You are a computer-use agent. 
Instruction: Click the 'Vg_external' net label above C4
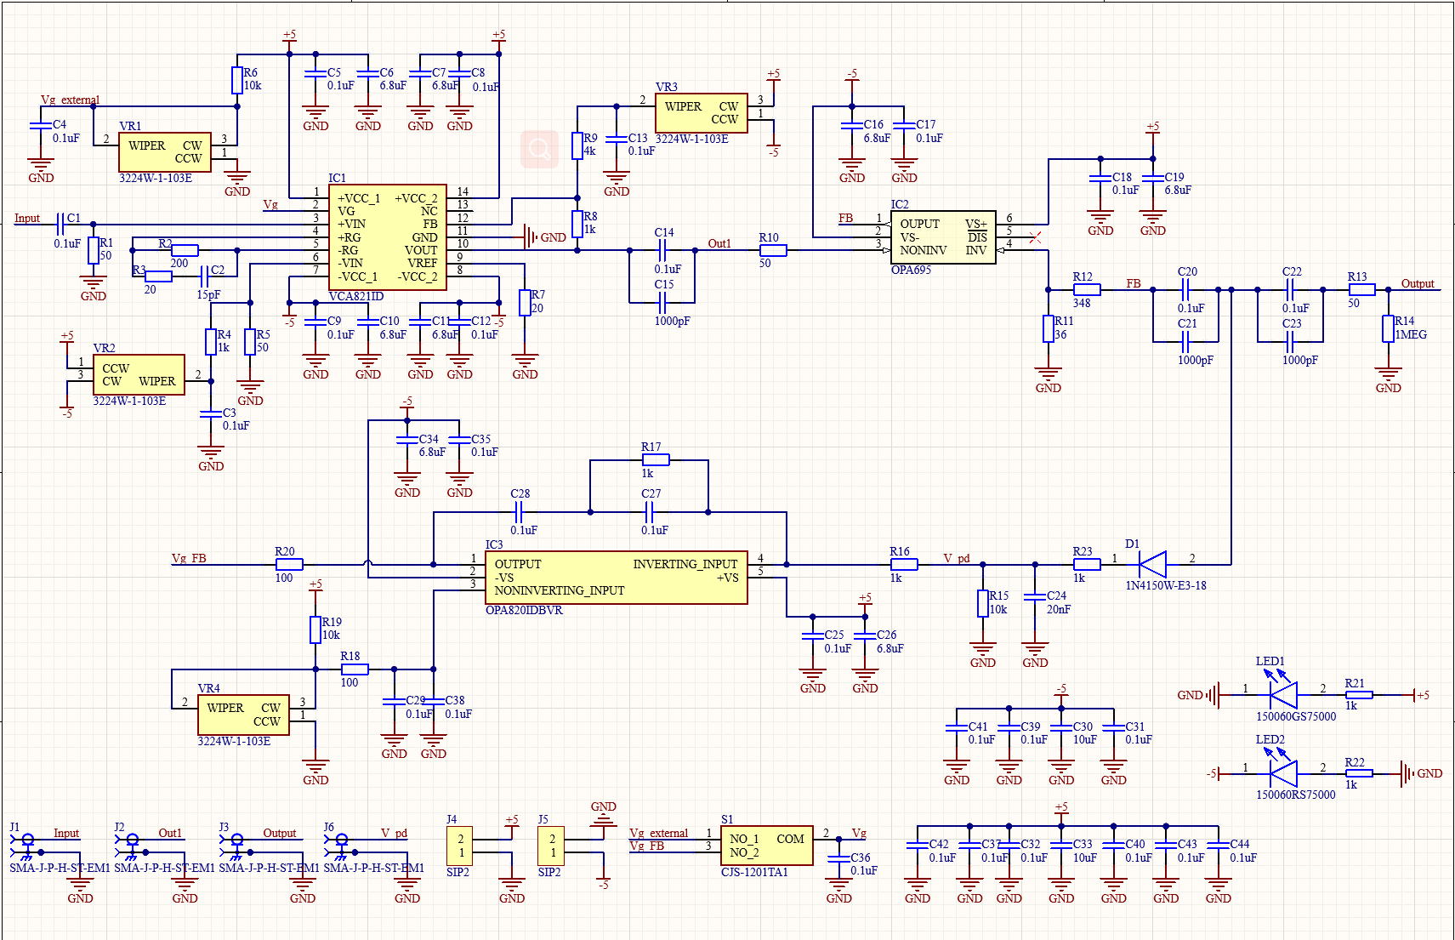click(x=70, y=100)
